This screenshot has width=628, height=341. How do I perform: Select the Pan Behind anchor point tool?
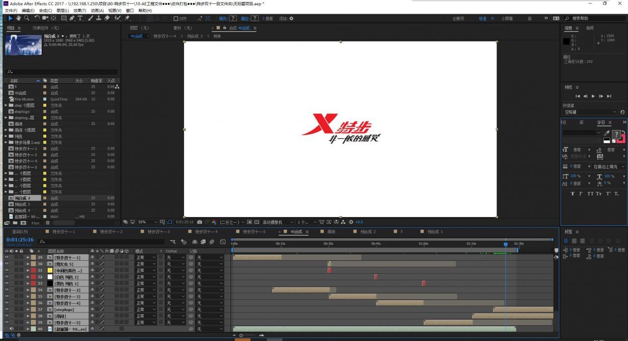tap(53, 18)
